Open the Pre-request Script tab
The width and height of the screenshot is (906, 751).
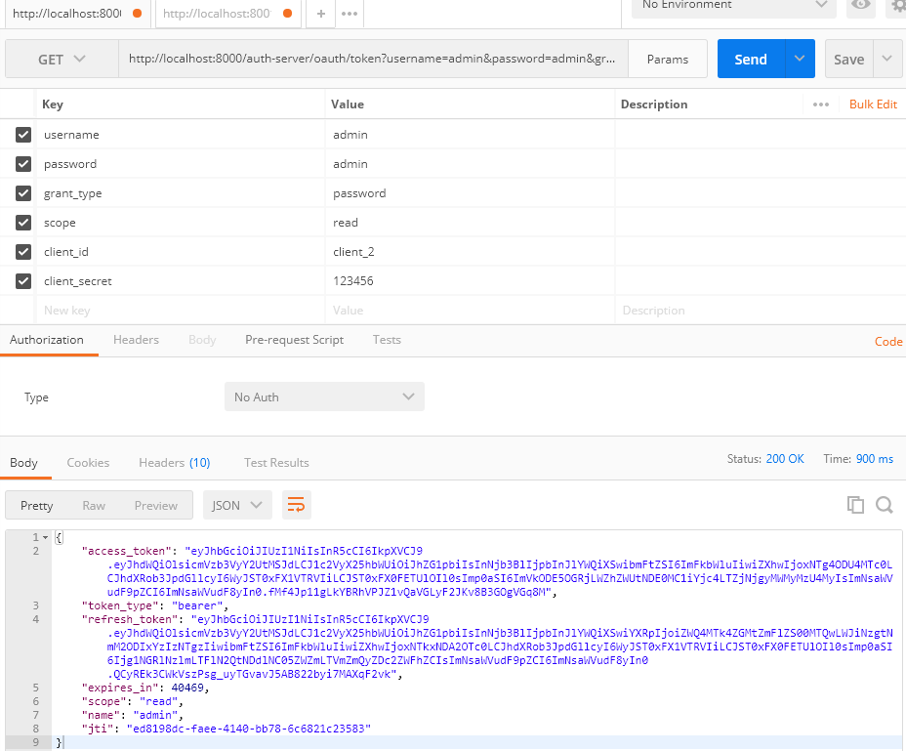click(x=294, y=340)
